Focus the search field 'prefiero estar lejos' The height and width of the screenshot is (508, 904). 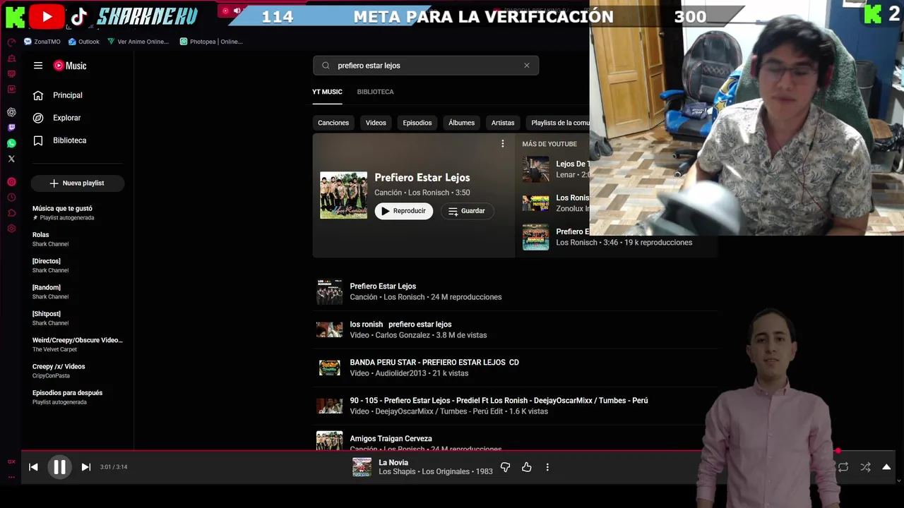426,66
